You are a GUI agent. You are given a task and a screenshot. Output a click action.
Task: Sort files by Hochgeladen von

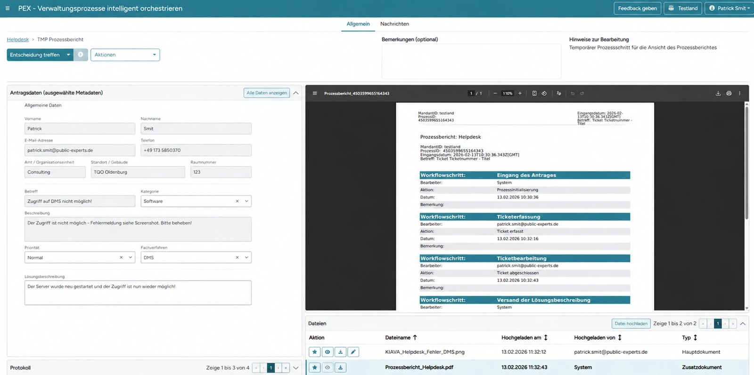[598, 337]
